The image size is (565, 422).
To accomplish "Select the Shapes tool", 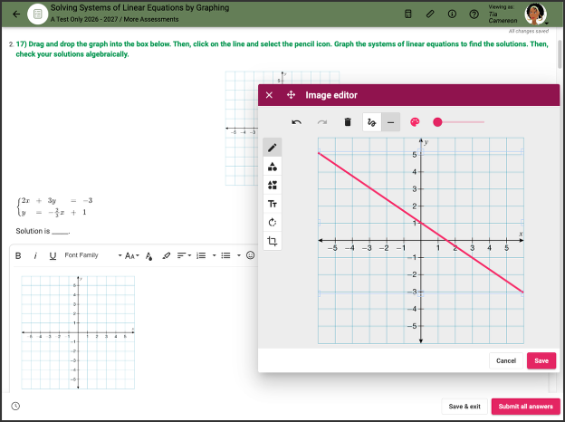I will pos(273,167).
